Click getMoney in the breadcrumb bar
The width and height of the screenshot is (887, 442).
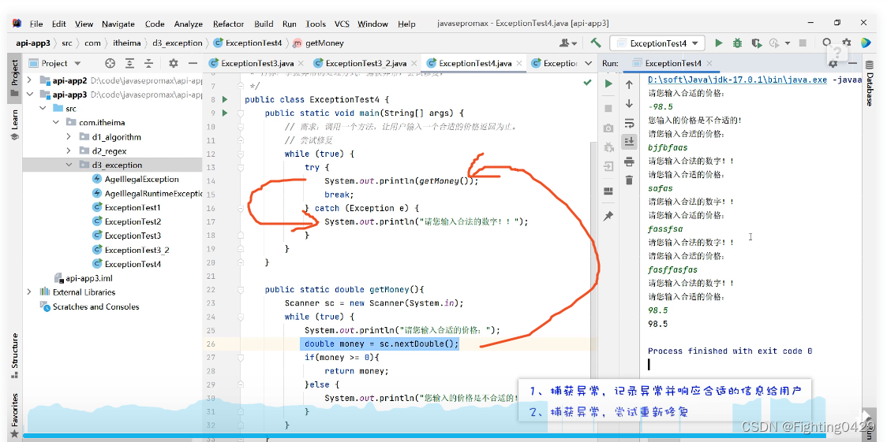[324, 43]
